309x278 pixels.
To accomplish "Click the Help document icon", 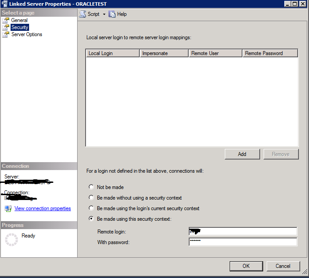I will (112, 14).
